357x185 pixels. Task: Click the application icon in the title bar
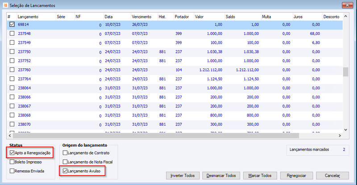point(5,5)
